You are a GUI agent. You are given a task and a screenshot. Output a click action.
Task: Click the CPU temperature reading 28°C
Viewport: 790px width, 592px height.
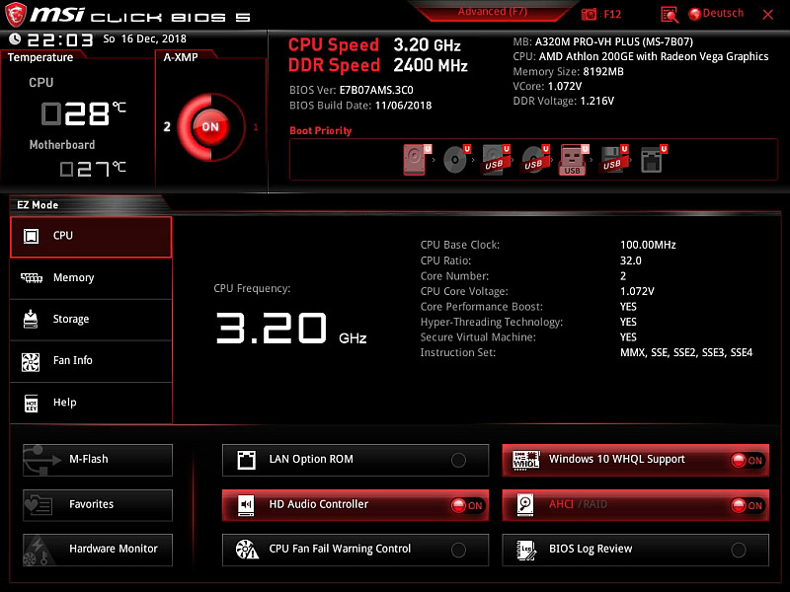pos(84,112)
